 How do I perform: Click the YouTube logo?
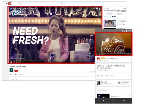(x=9, y=4)
